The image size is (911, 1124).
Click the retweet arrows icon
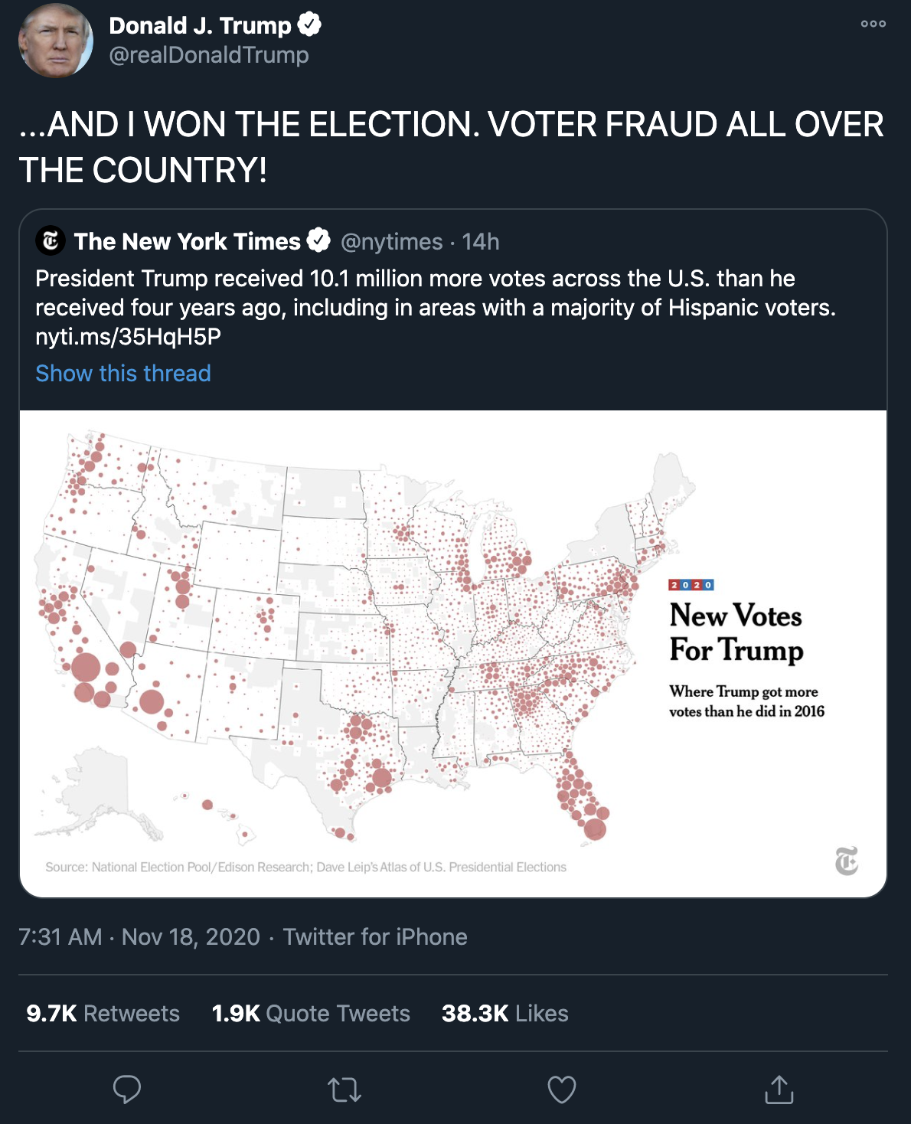tap(344, 1090)
